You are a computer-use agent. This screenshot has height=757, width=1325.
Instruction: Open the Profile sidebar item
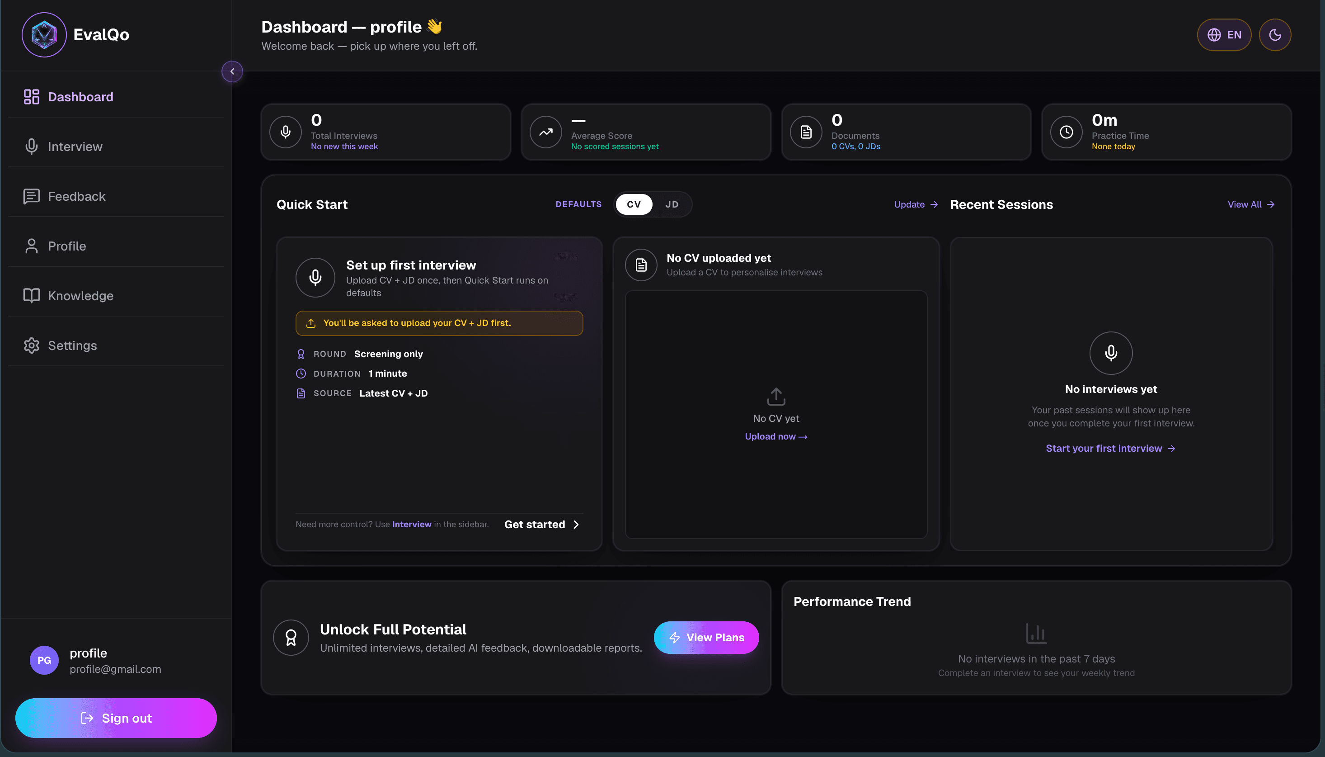point(116,246)
